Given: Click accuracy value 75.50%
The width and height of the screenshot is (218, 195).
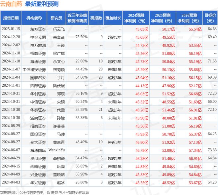Looking at the screenshot, I should (82, 37).
